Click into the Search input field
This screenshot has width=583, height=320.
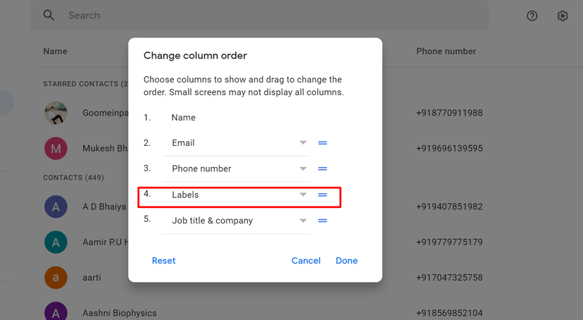point(269,16)
